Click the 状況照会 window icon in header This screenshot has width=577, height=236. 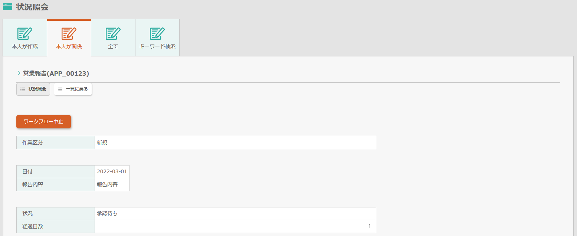point(7,7)
